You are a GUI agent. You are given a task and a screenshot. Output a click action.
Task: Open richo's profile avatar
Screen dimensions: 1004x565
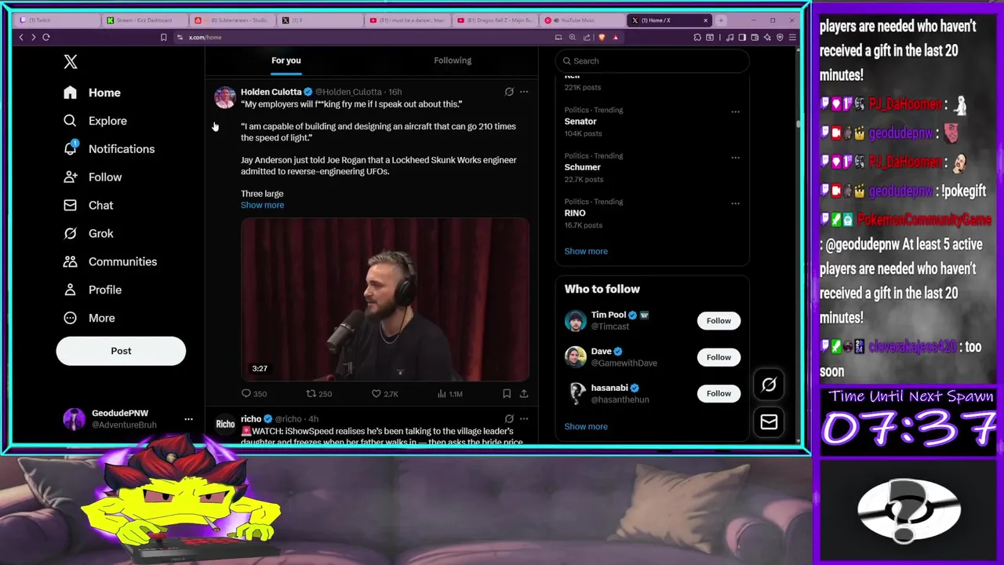click(x=225, y=424)
